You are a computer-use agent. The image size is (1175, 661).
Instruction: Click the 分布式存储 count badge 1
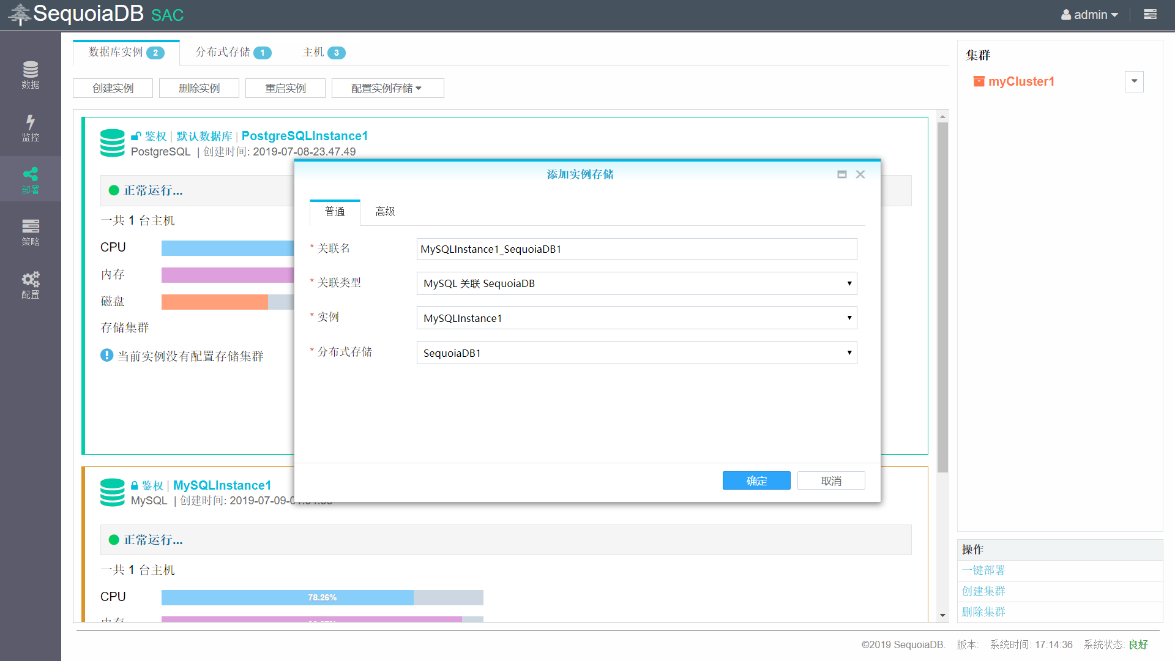pyautogui.click(x=263, y=53)
